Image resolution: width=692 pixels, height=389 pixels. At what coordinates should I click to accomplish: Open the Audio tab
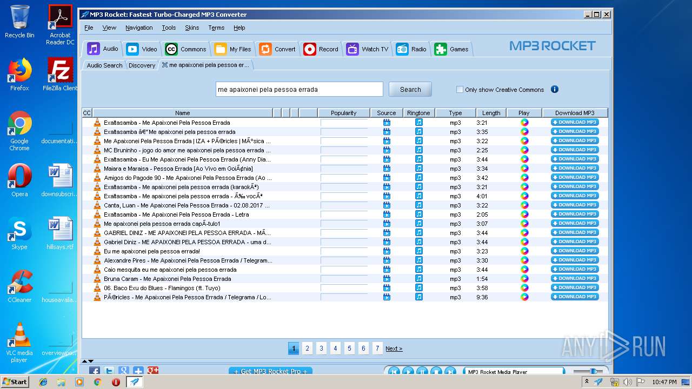(x=103, y=49)
